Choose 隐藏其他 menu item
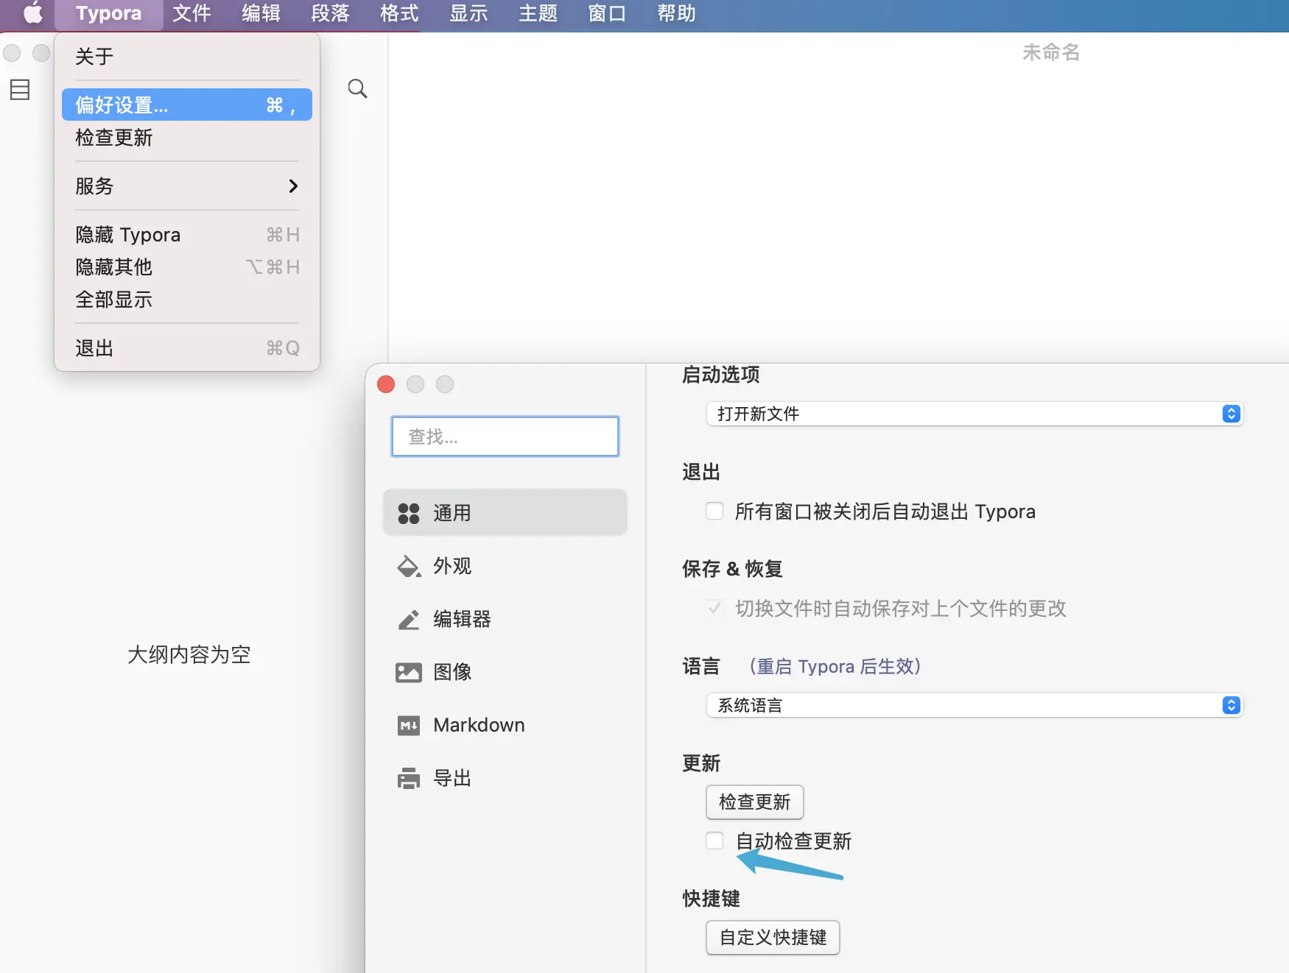 pyautogui.click(x=187, y=266)
